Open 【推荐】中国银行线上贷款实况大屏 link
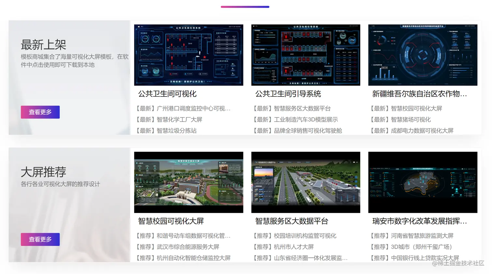 pyautogui.click(x=414, y=258)
